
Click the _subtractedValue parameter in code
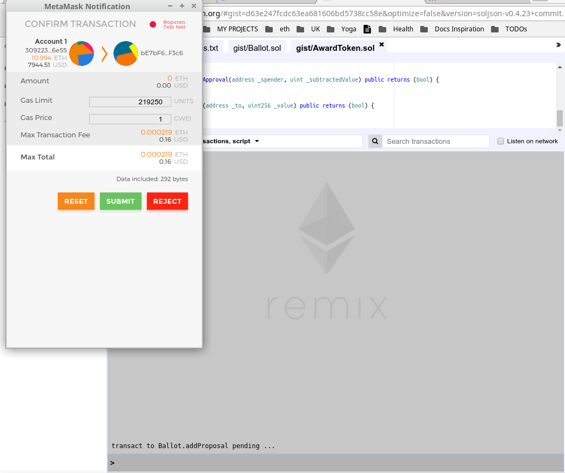pos(332,79)
